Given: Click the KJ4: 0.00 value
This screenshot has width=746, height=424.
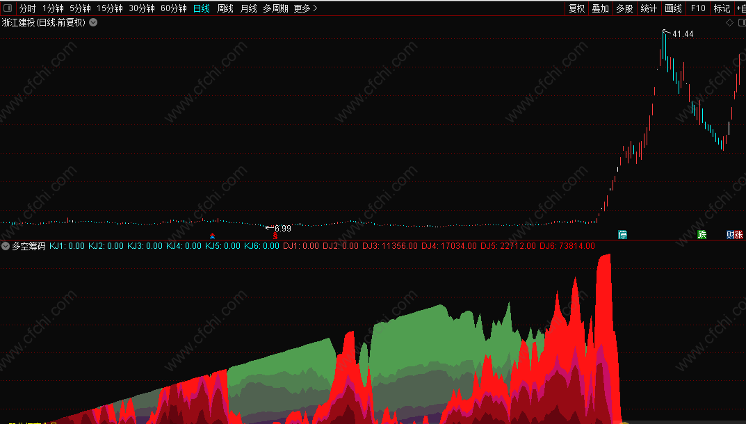Looking at the screenshot, I should point(184,246).
